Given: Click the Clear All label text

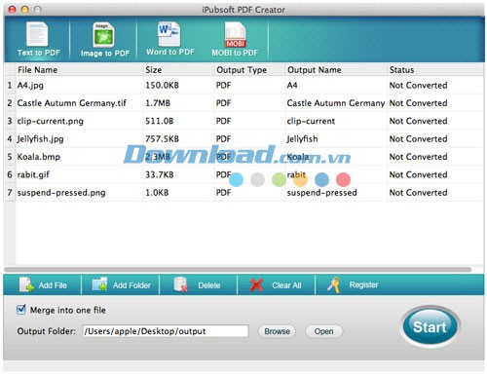Looking at the screenshot, I should 286,285.
